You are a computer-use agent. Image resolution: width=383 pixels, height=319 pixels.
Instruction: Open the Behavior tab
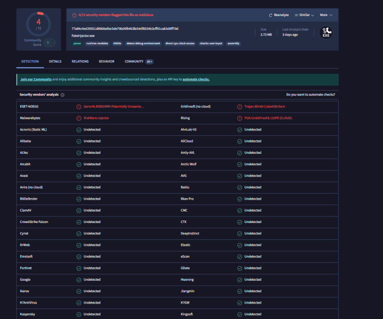pos(106,62)
